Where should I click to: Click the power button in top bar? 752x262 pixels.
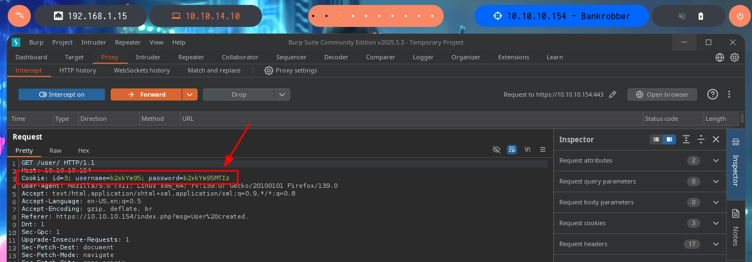coord(740,16)
